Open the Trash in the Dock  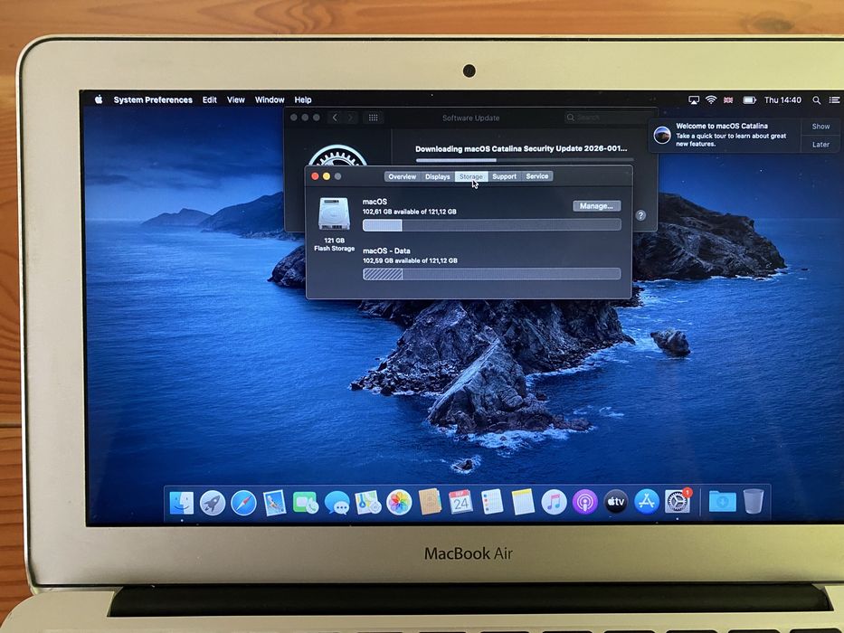pyautogui.click(x=753, y=501)
